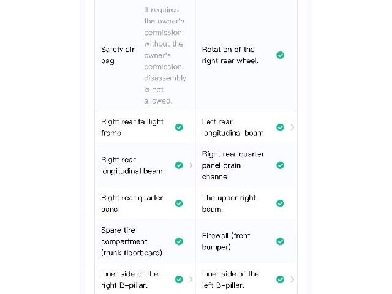Click green check for quarter panel drain channel
The width and height of the screenshot is (392, 294).
tap(281, 165)
